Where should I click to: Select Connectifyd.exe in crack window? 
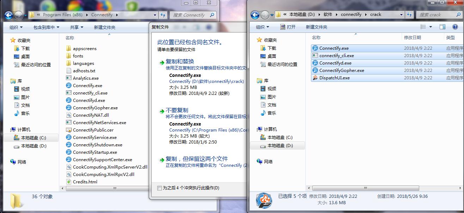[335, 63]
